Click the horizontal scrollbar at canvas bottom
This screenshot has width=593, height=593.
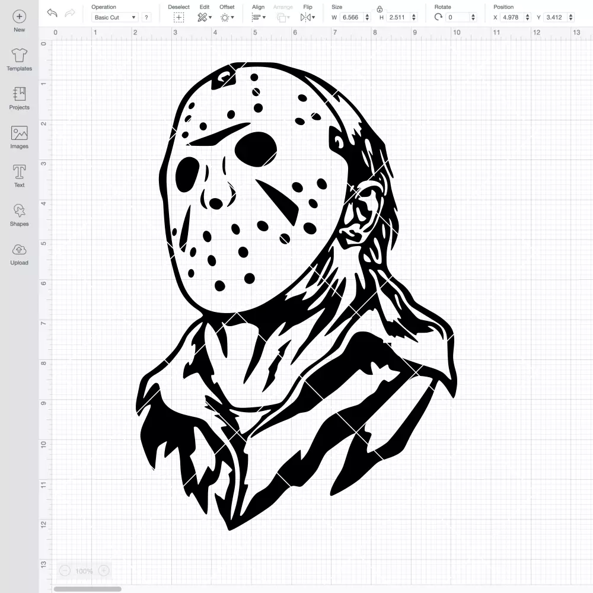[x=87, y=589]
